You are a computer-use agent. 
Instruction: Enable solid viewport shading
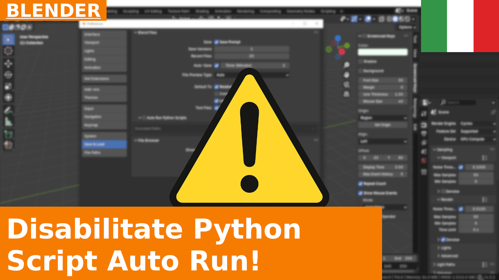pos(395,19)
